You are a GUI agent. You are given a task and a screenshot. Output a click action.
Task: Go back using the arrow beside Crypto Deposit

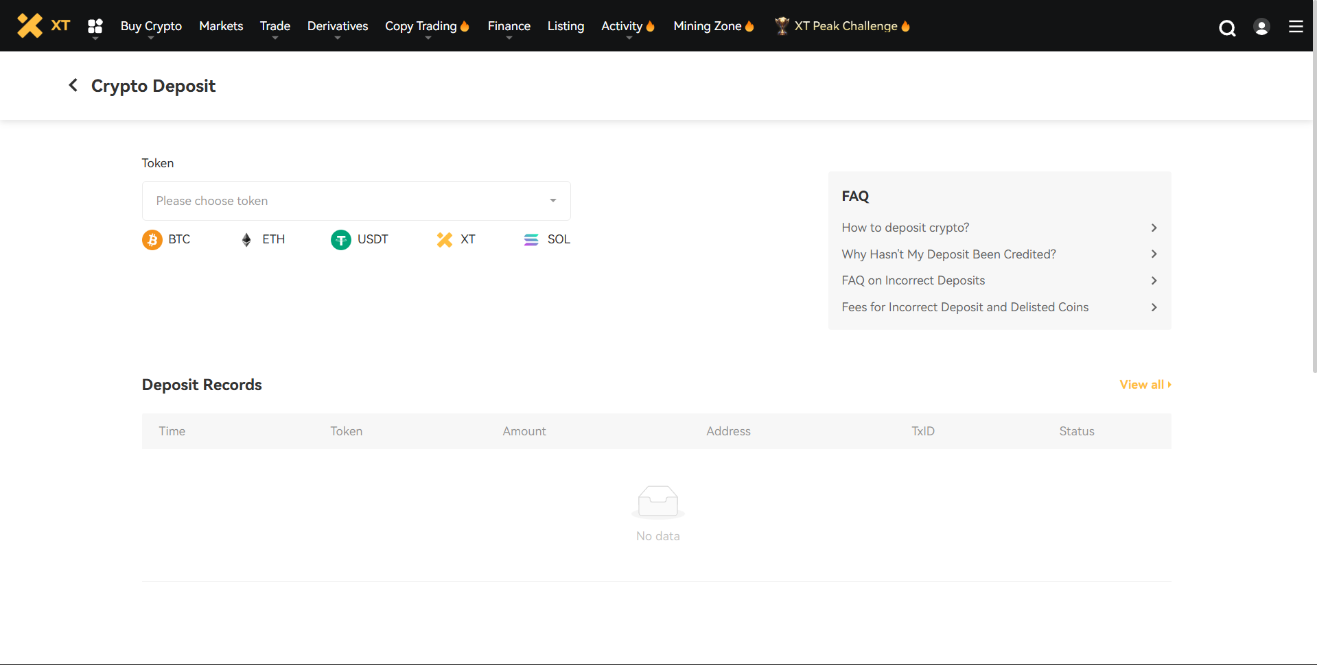[73, 86]
